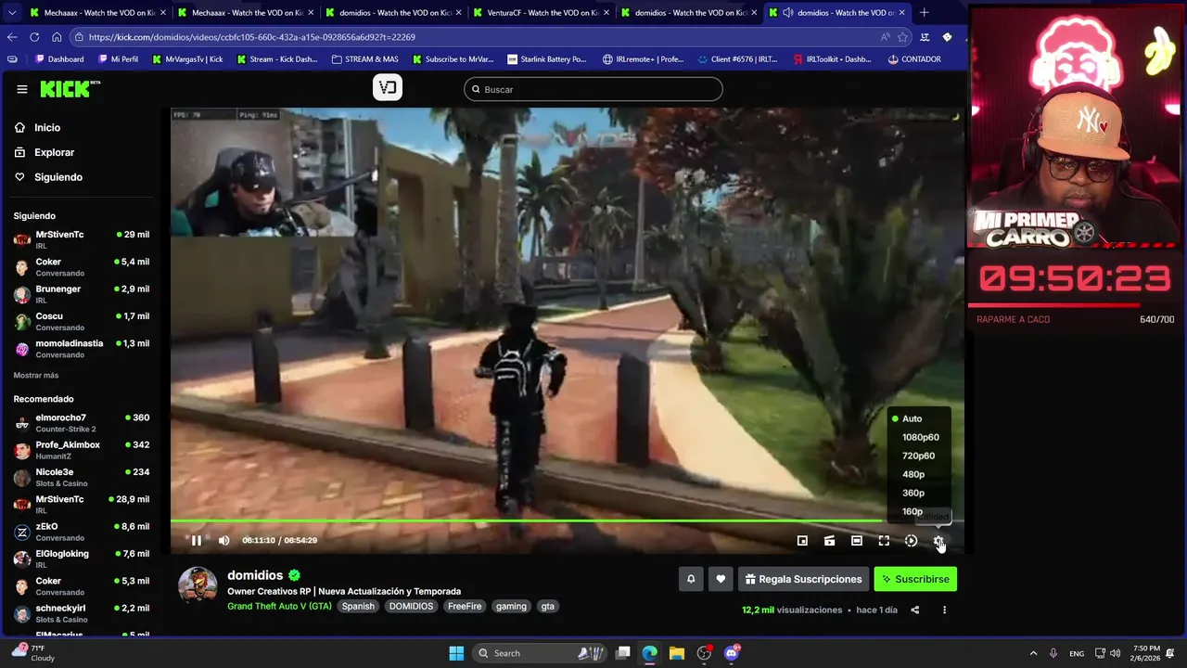Open zEkO recommended channel
The image size is (1187, 668).
pos(82,532)
